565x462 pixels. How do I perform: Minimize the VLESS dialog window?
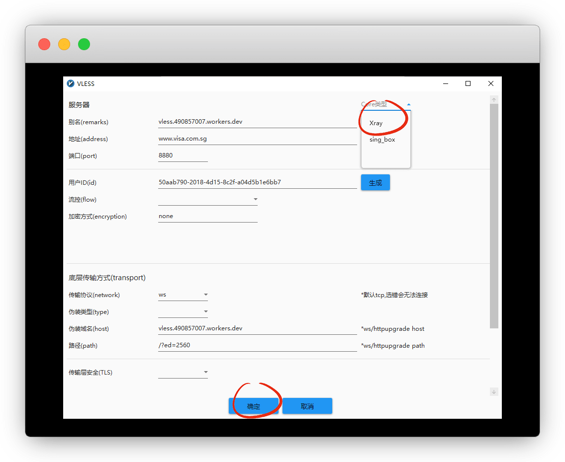click(445, 83)
